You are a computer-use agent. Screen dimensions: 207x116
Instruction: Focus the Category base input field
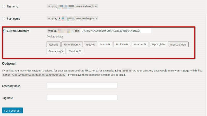(x=82, y=85)
